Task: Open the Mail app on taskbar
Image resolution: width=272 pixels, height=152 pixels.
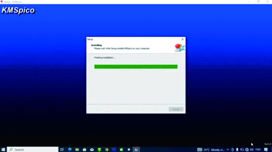Action: [x=92, y=150]
